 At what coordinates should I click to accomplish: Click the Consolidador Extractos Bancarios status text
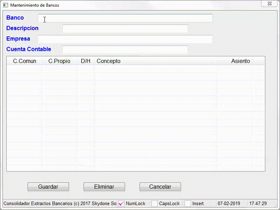(59, 204)
